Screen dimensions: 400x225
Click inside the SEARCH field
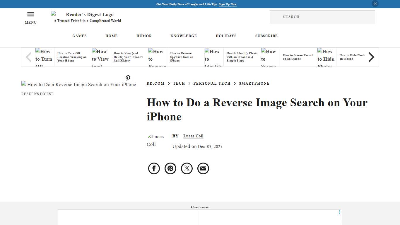pyautogui.click(x=322, y=17)
